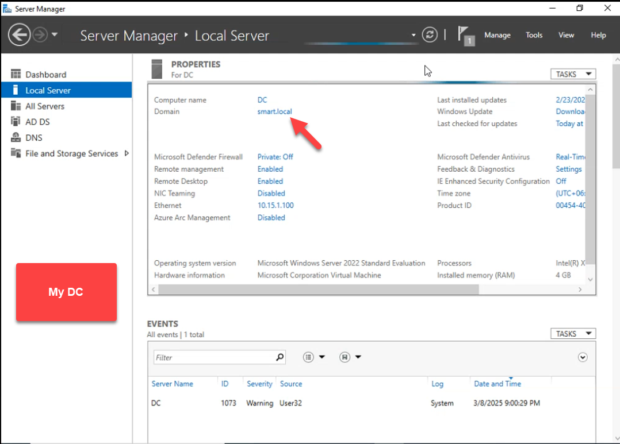
Task: Click the computer name DC link
Action: (262, 100)
